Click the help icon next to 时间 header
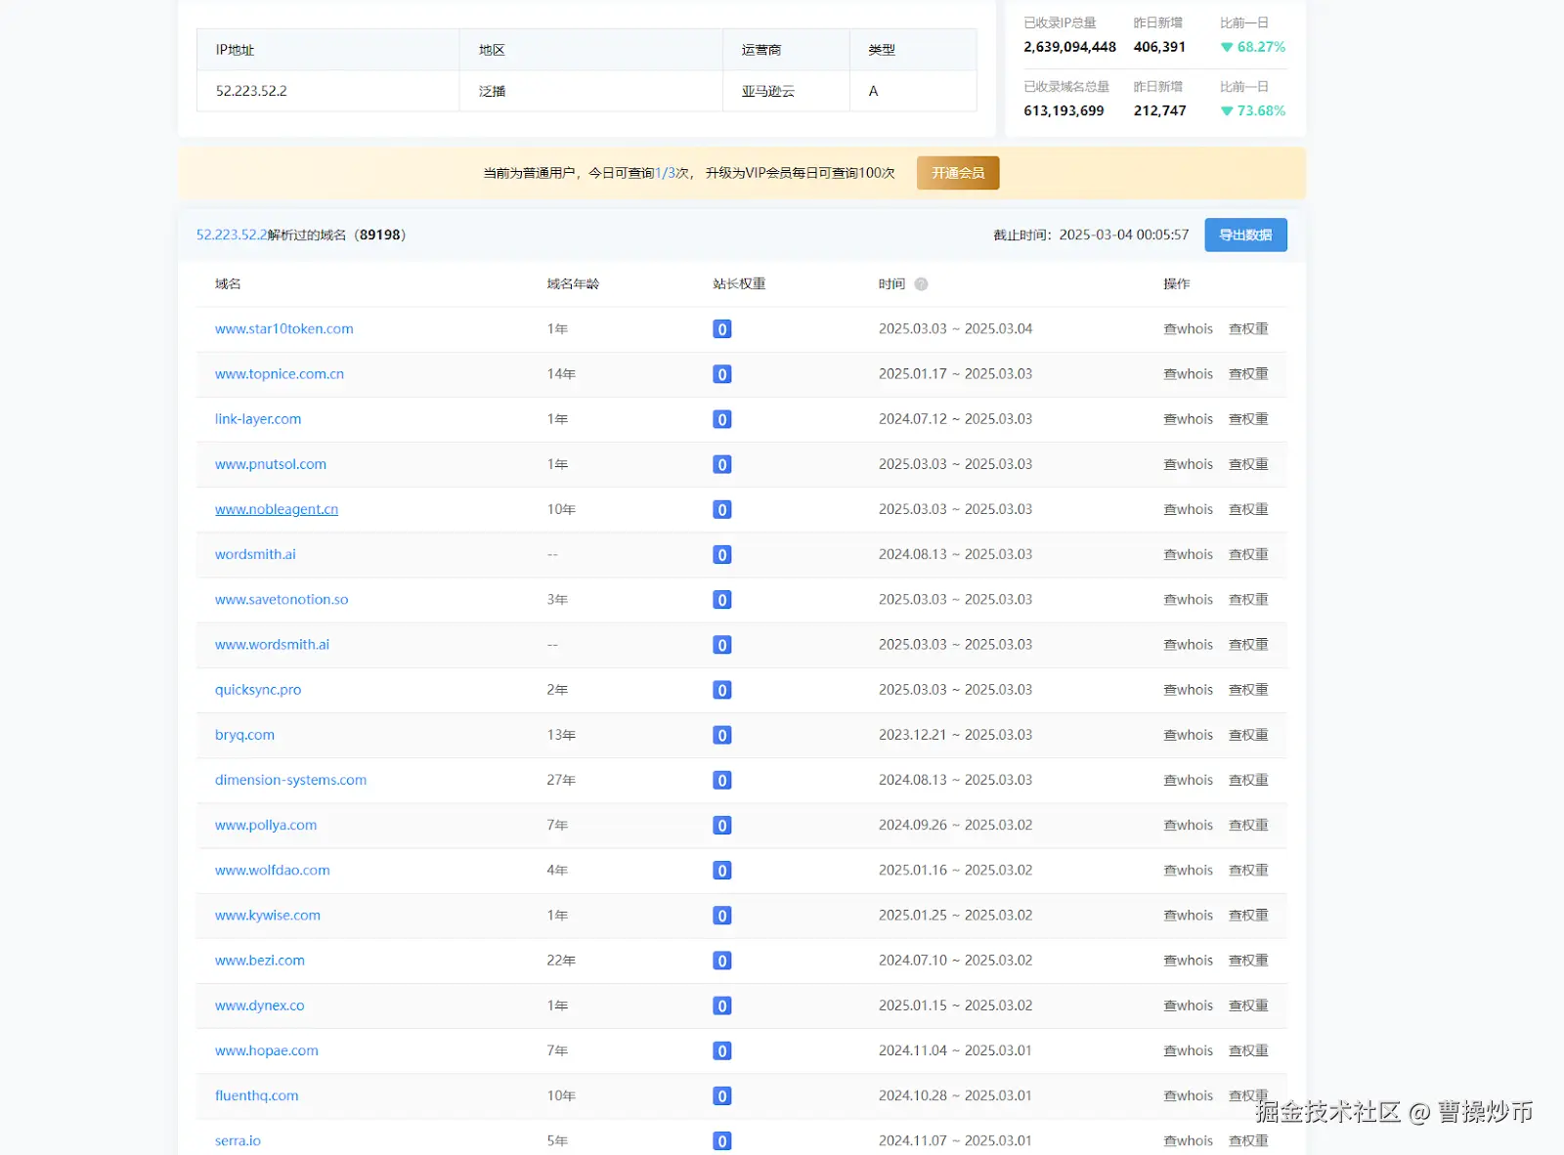Screen dimensions: 1564x1155 point(921,284)
